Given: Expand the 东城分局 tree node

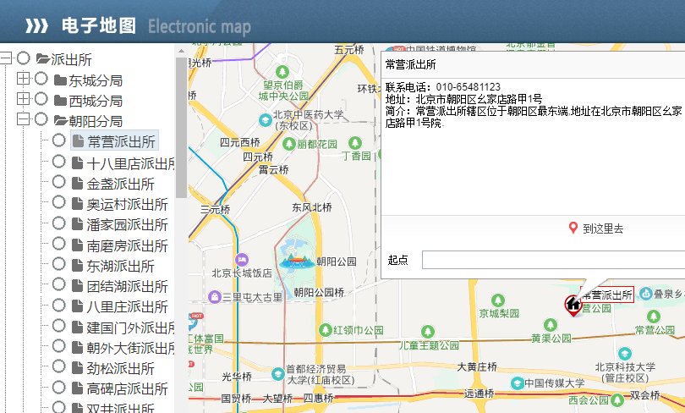Looking at the screenshot, I should pyautogui.click(x=23, y=79).
